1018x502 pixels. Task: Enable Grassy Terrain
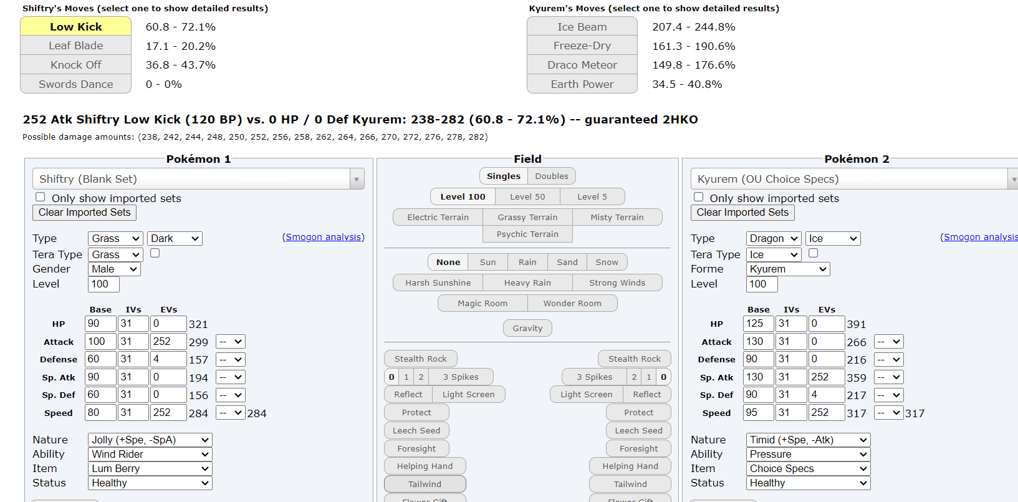pos(527,217)
